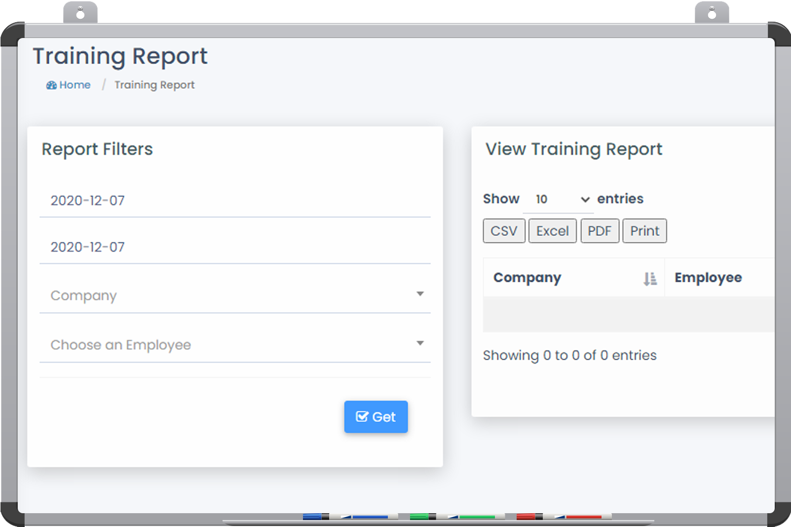Click the dashboard icon beside Home
Screen dimensions: 791x527
click(51, 85)
